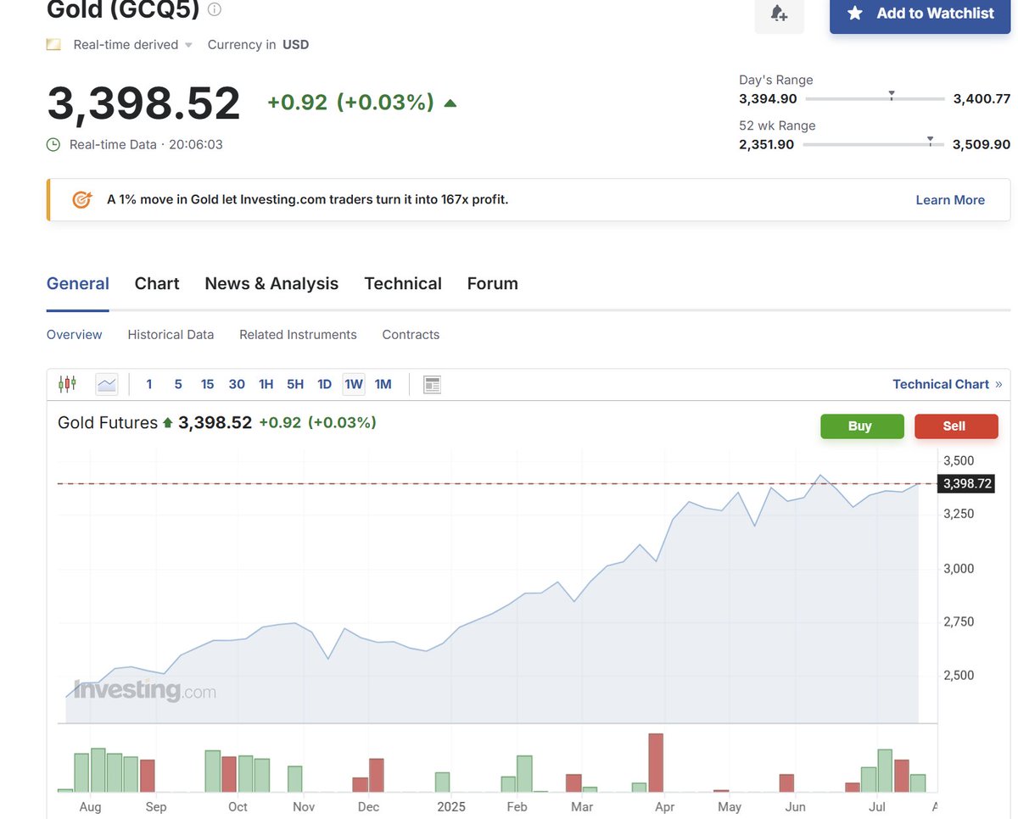The image size is (1018, 819).
Task: Click the 52 wk Range slider marker
Action: click(931, 141)
